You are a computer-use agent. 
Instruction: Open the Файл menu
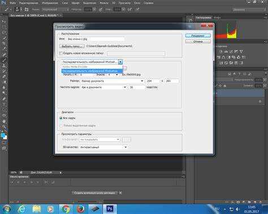(12, 3)
